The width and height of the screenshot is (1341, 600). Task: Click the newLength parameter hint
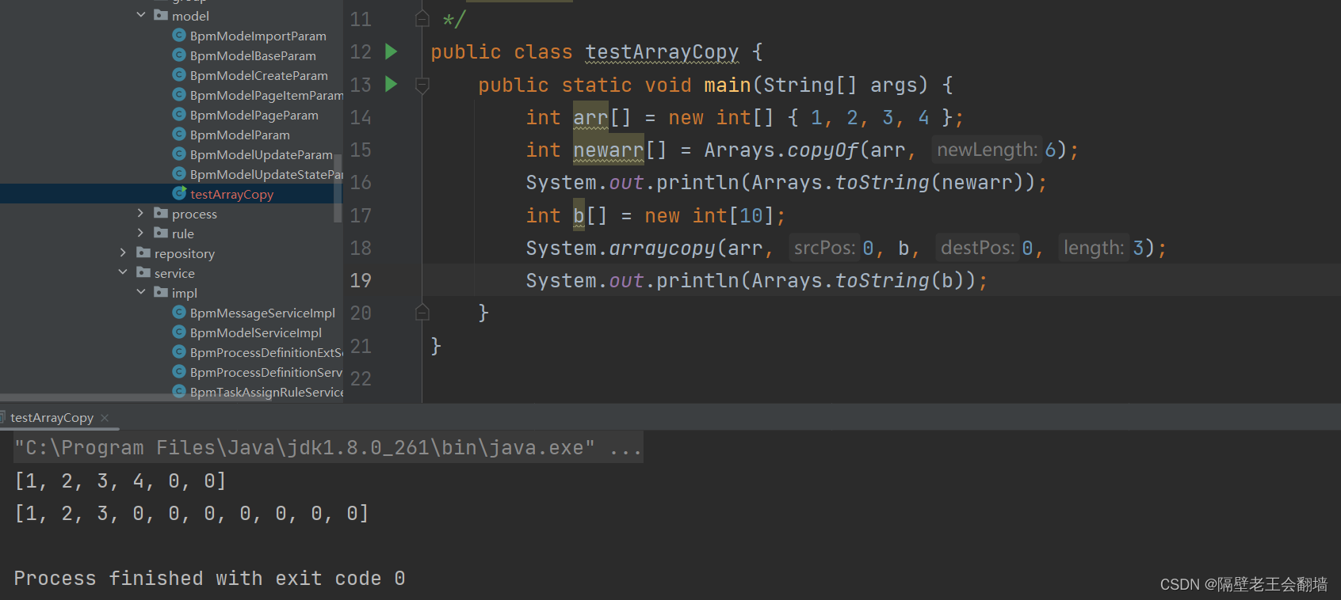[x=987, y=150]
